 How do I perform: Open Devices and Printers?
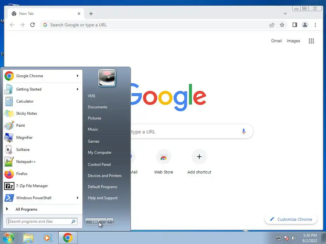pyautogui.click(x=104, y=176)
